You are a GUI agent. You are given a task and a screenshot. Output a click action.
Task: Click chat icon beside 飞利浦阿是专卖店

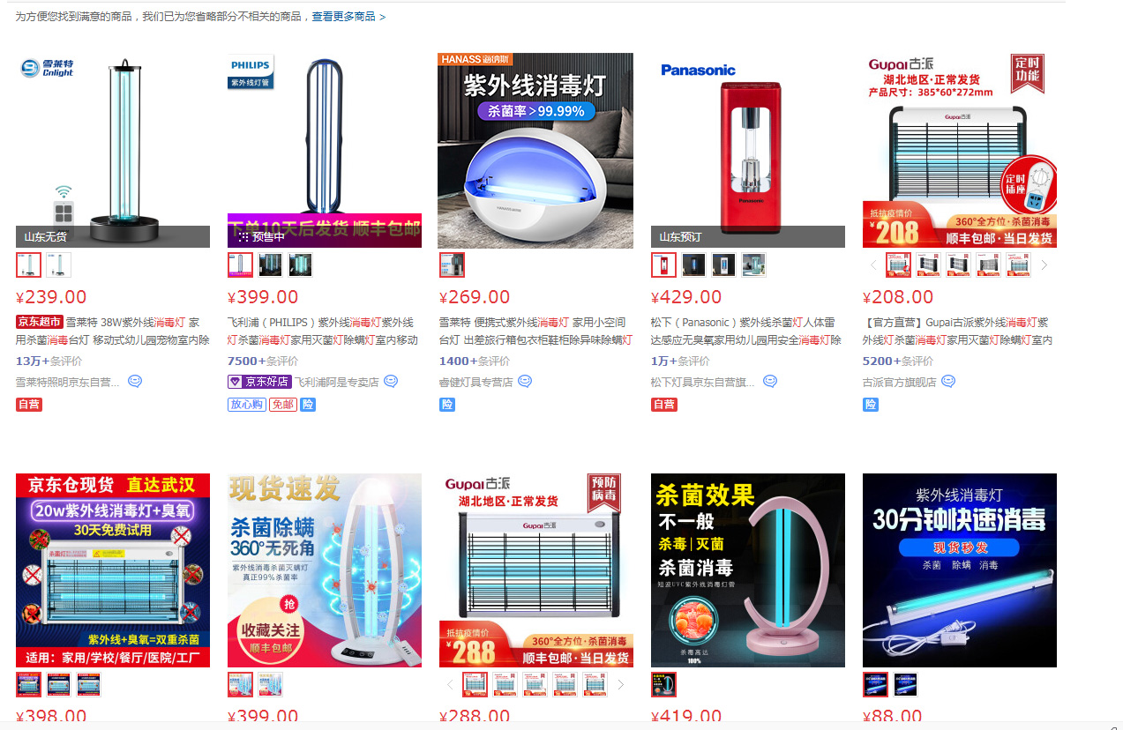click(x=391, y=382)
